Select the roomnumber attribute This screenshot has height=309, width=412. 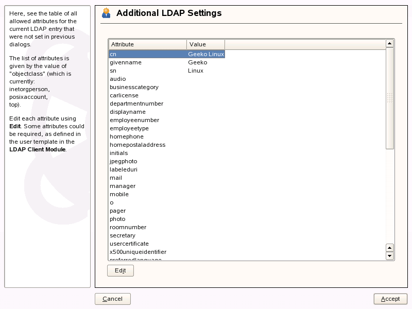128,227
